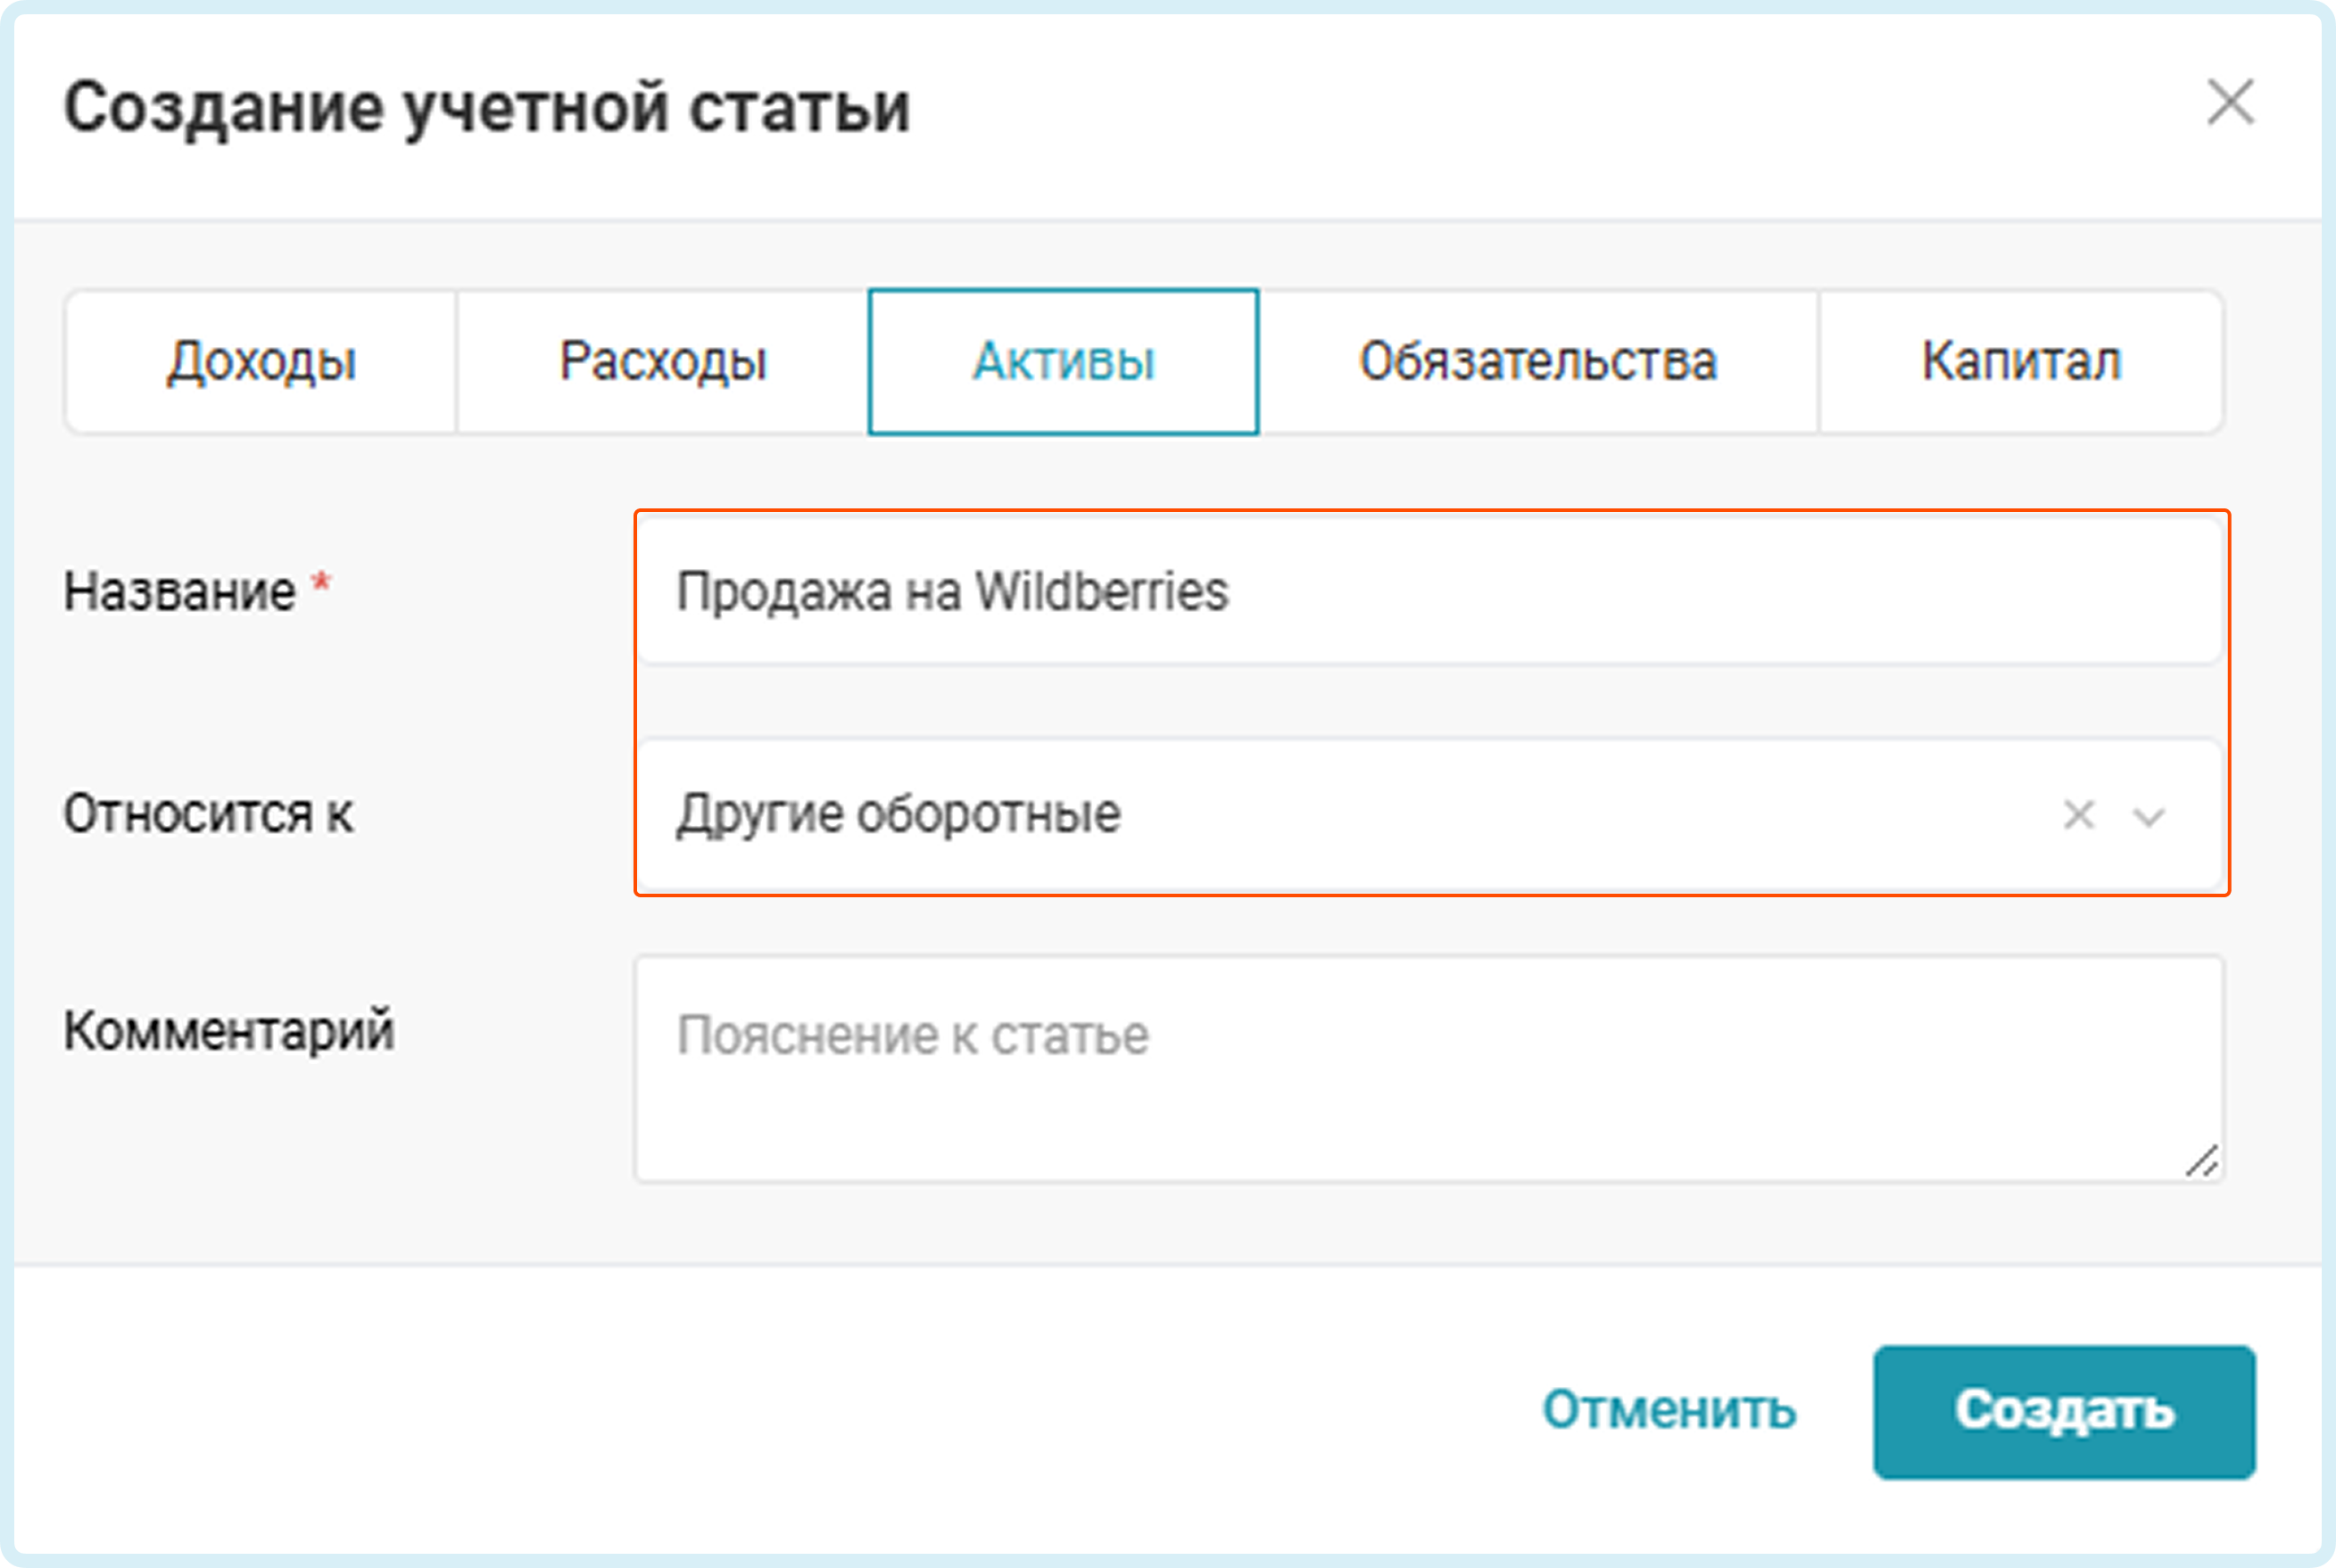Grab the comment textarea resize handle
2336x1568 pixels.
coord(2201,1161)
